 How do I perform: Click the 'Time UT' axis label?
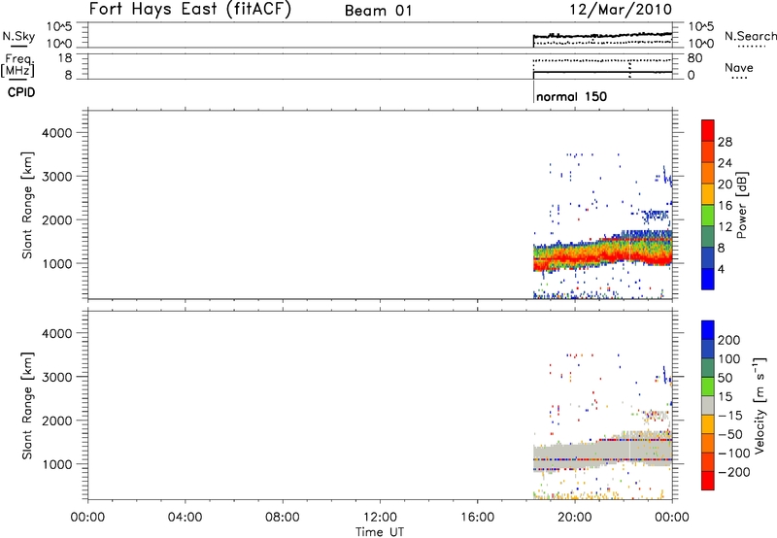tap(380, 532)
